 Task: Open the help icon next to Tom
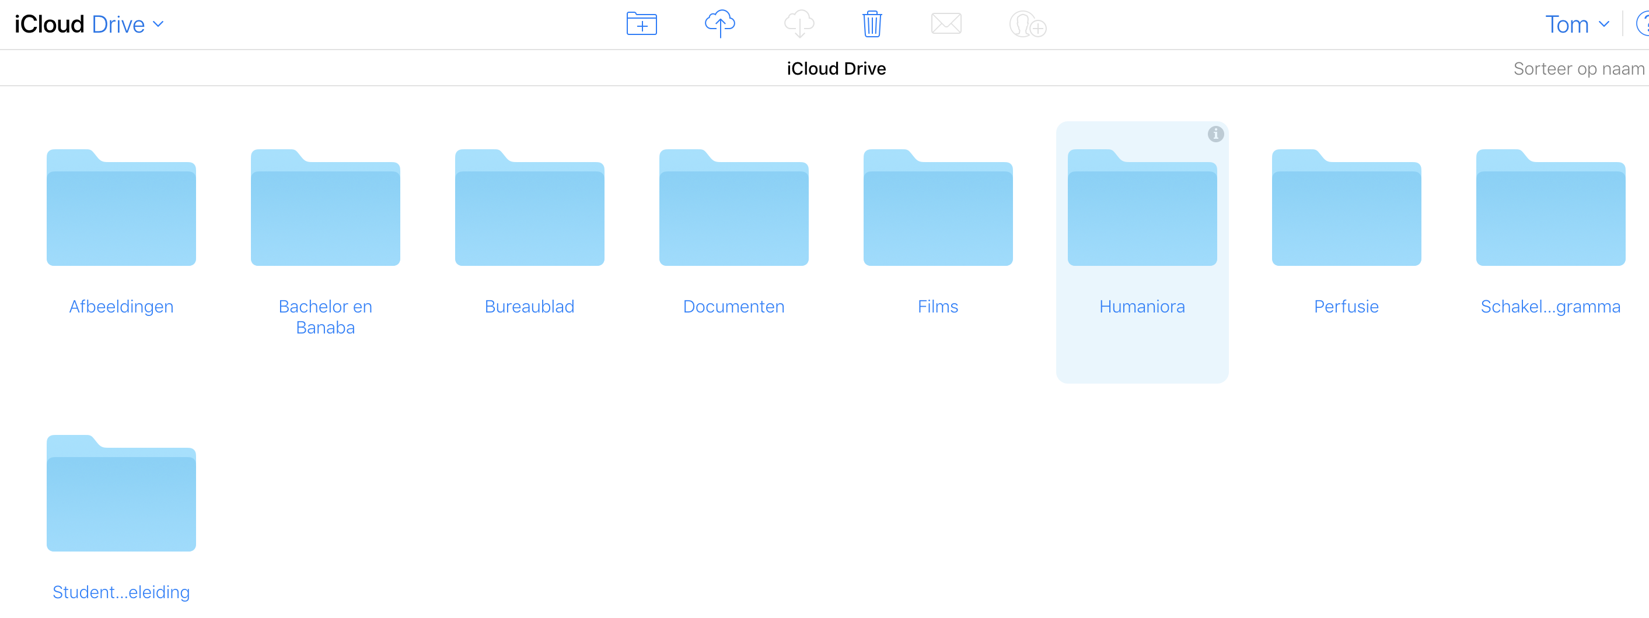[x=1642, y=24]
